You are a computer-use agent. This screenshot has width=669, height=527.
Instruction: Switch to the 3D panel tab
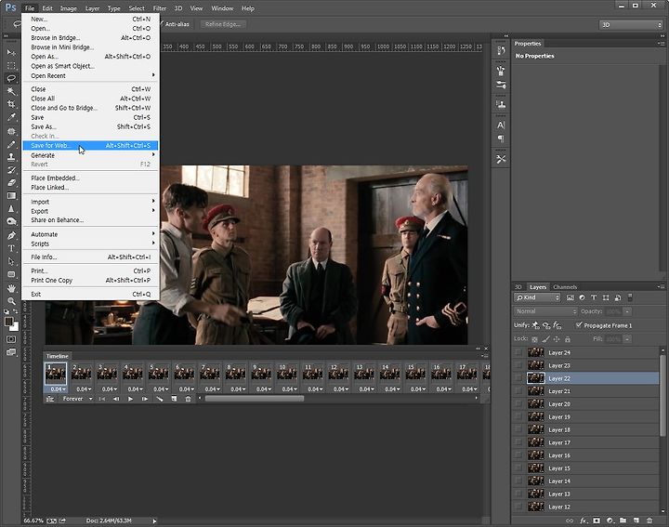(518, 287)
